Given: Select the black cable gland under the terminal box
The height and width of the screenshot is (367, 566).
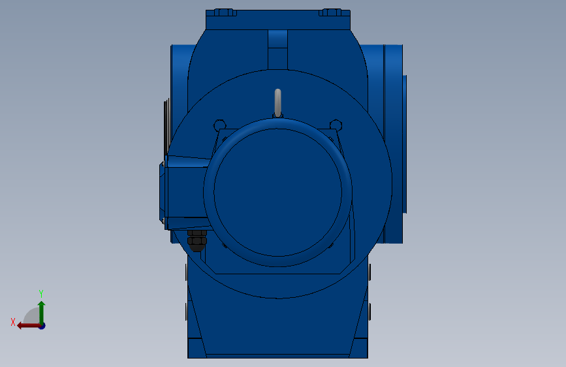Looking at the screenshot, I should pos(197,240).
